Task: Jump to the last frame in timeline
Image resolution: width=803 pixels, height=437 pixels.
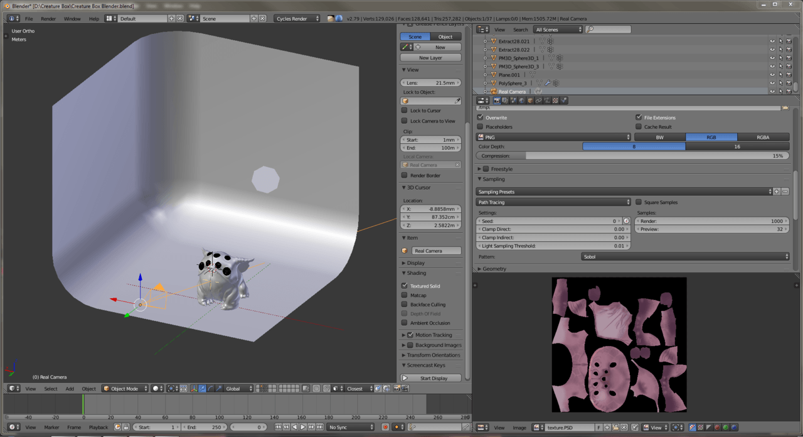Action: point(320,427)
